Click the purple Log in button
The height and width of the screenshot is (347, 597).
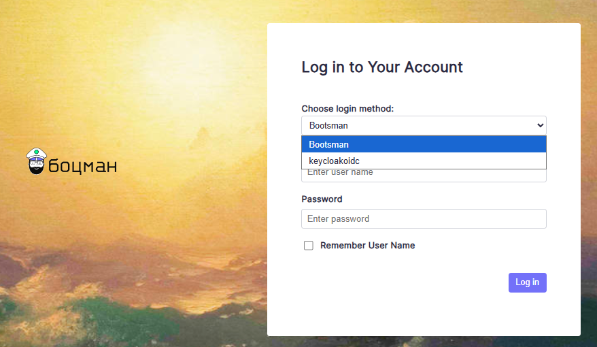pos(528,282)
